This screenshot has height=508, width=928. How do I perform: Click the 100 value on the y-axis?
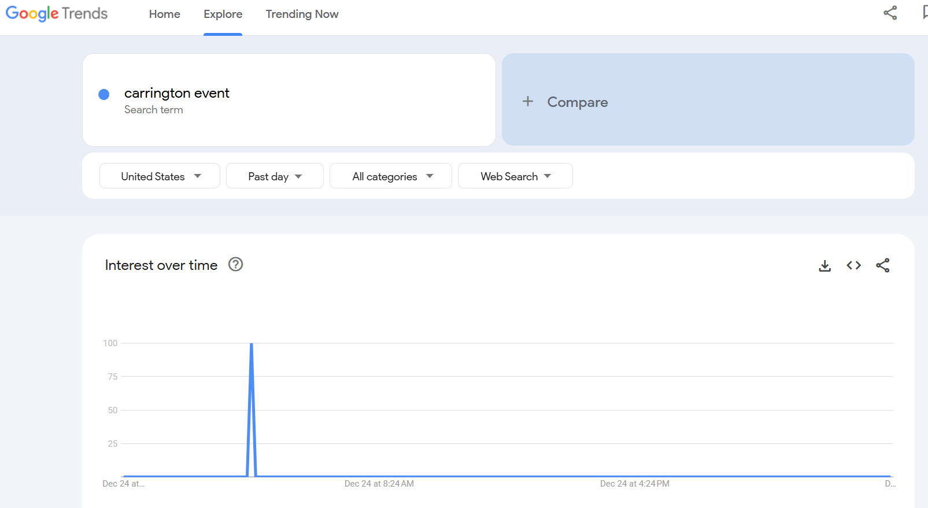click(110, 343)
